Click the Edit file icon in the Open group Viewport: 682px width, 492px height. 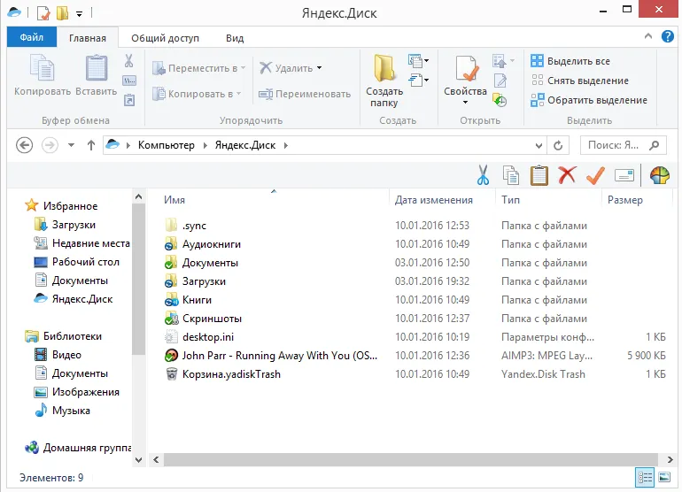click(500, 81)
